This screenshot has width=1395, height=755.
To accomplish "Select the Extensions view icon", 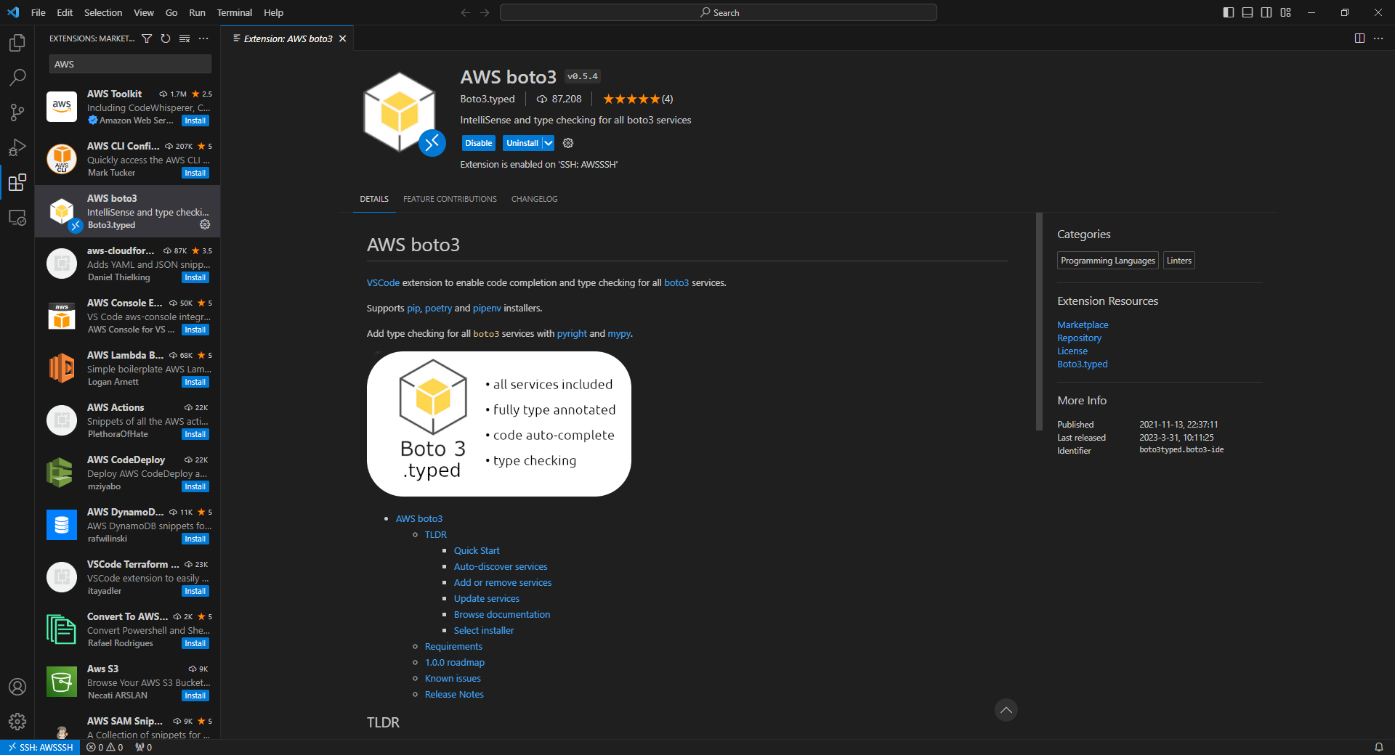I will (x=17, y=182).
